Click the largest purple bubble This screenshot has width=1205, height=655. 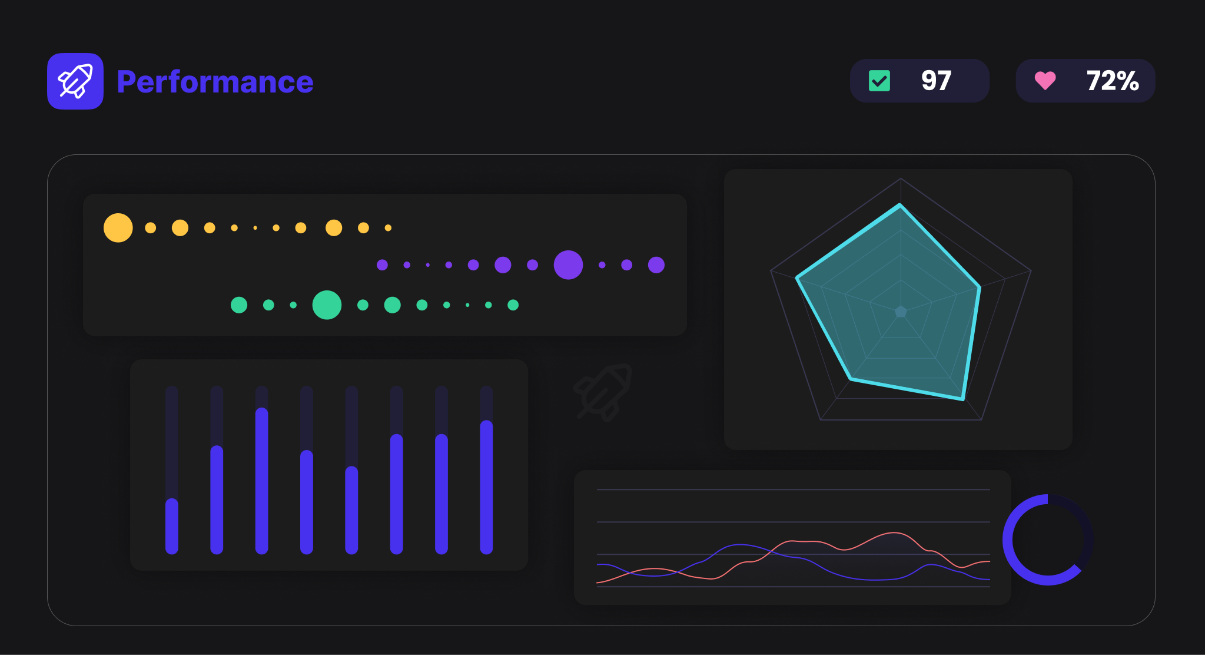[568, 265]
